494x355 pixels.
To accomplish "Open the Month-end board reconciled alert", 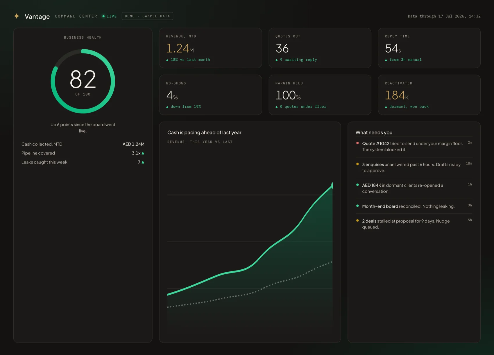I will click(x=414, y=206).
